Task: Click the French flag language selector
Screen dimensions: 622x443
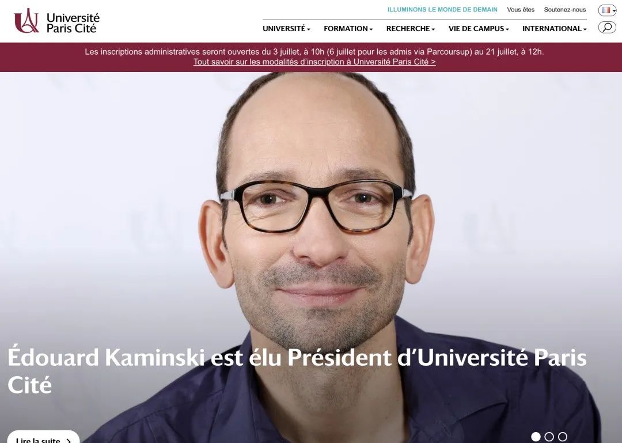Action: tap(605, 10)
